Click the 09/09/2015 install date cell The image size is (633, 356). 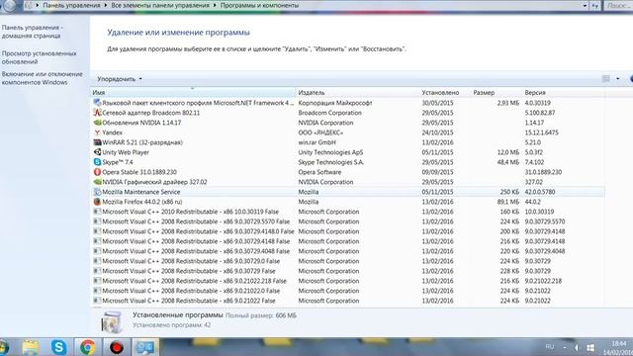point(437,172)
